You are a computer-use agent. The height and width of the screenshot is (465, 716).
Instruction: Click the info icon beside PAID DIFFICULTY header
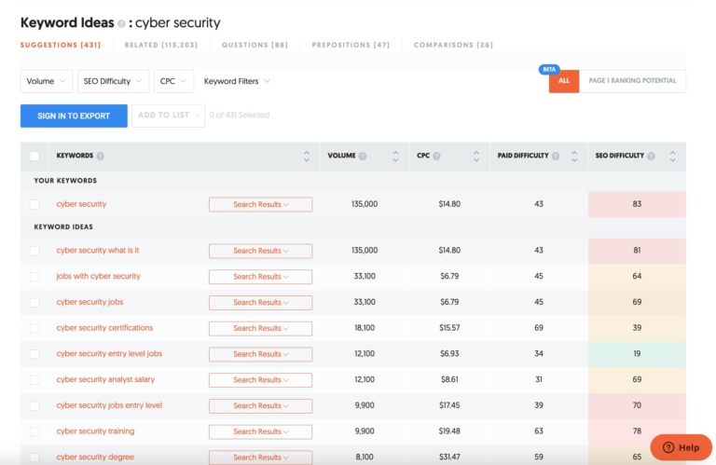(x=557, y=157)
